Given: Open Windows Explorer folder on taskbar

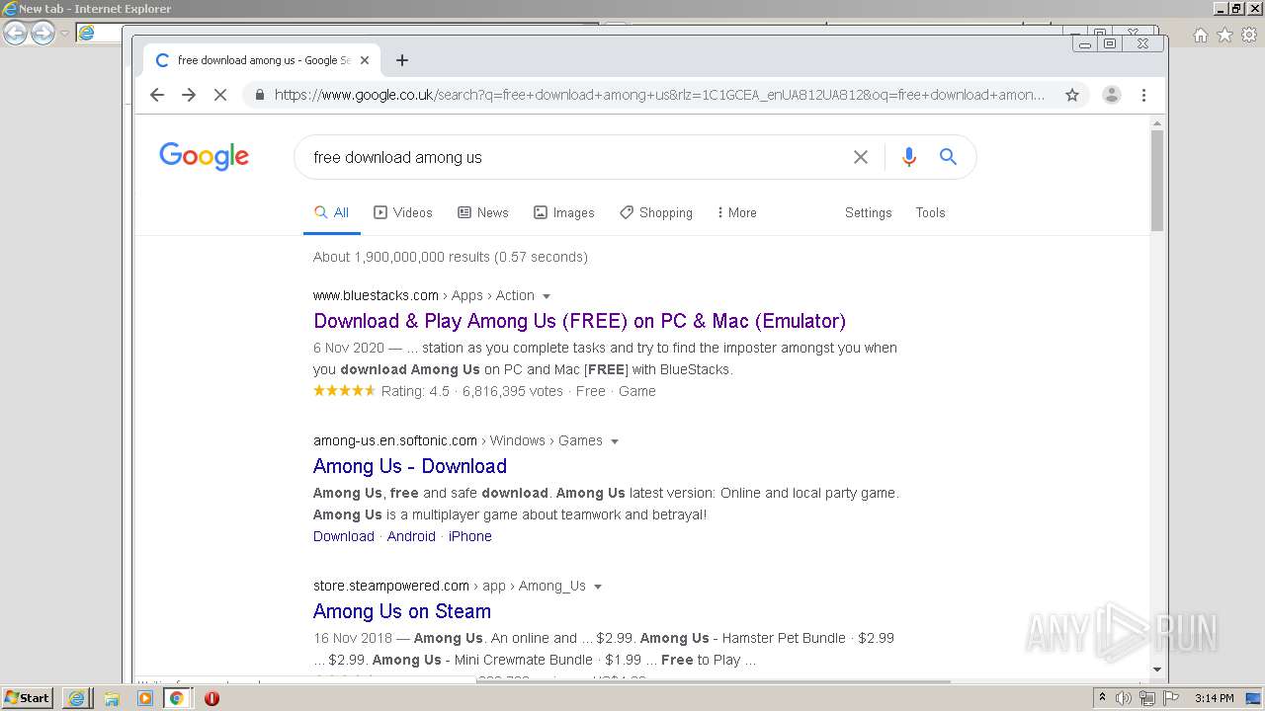Looking at the screenshot, I should click(x=112, y=698).
